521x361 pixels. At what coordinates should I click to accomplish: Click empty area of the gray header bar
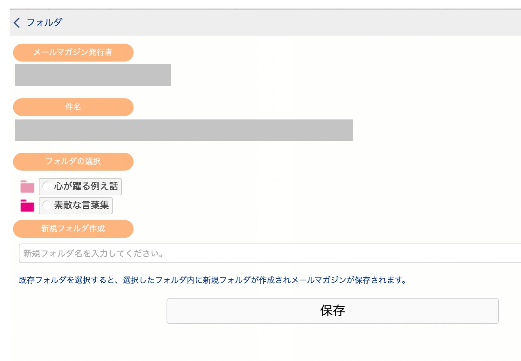click(291, 23)
